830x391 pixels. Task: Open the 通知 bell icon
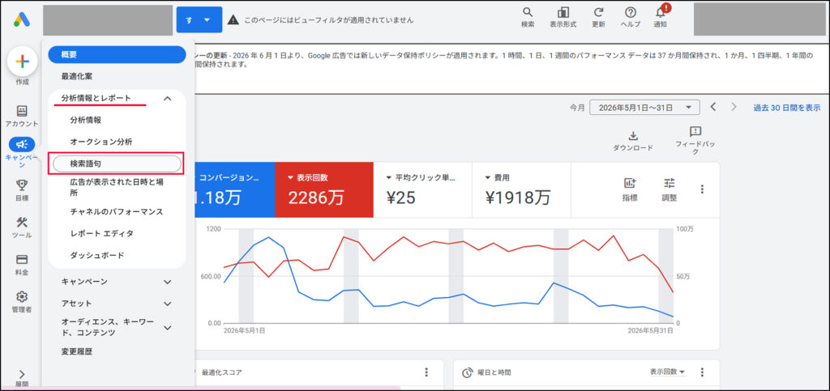[x=660, y=12]
